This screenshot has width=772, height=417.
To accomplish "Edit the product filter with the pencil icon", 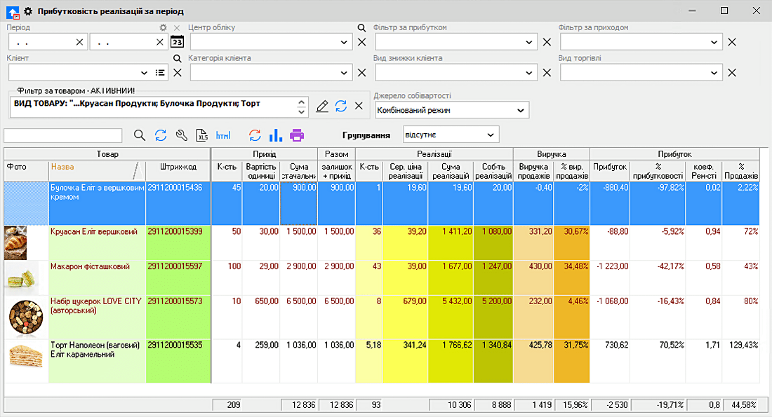I will tap(322, 106).
